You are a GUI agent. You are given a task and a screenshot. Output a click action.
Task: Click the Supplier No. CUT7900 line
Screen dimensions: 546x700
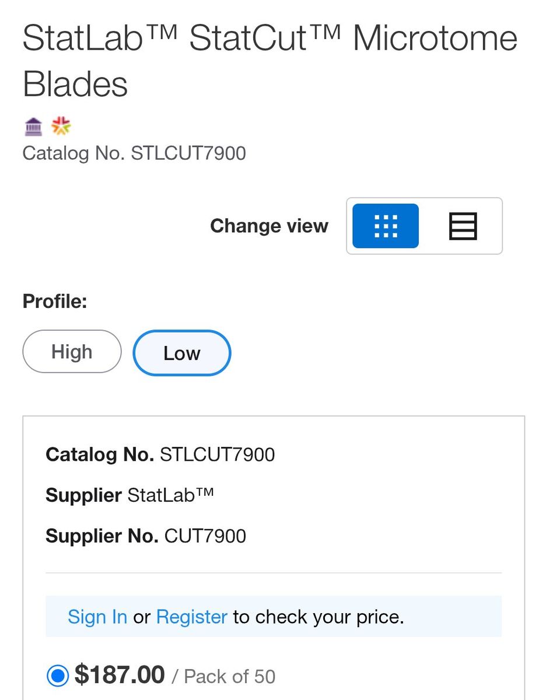tap(146, 536)
